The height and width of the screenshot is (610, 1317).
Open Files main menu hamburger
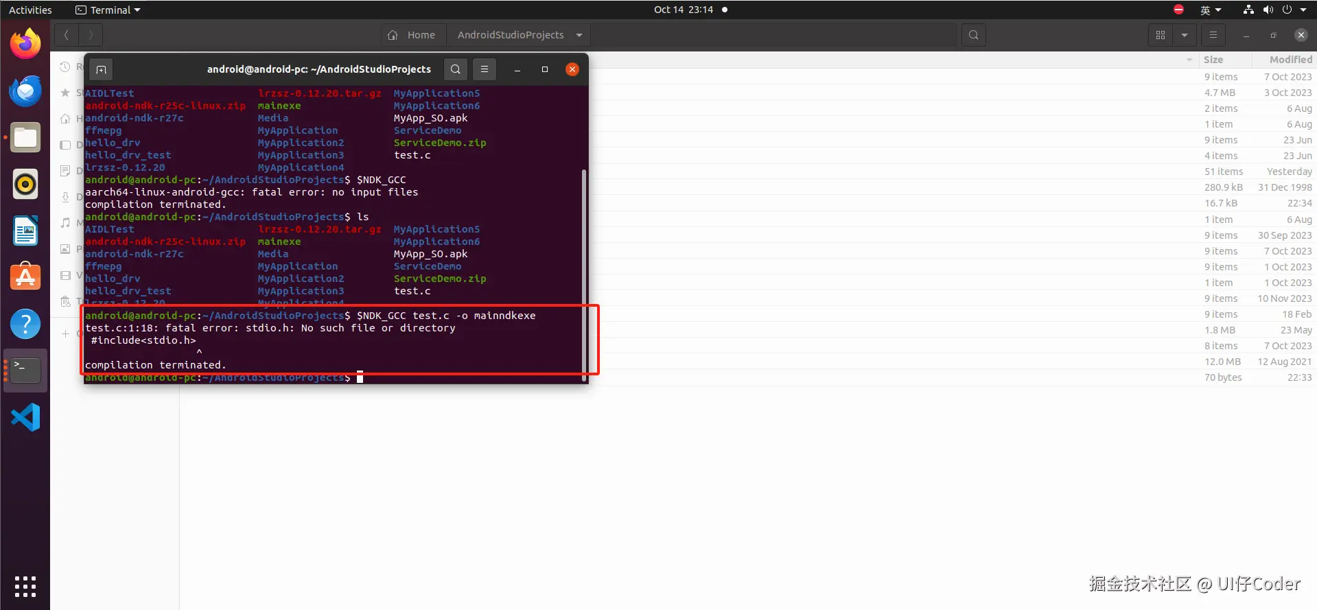tap(1213, 35)
